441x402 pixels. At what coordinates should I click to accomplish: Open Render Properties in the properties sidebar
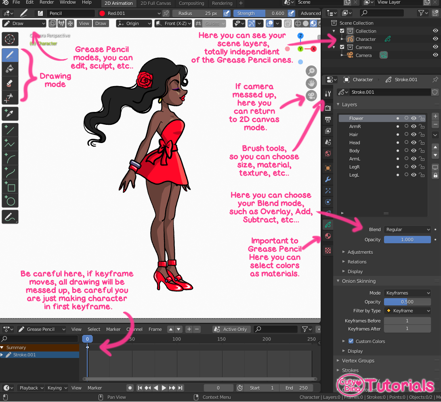click(328, 107)
